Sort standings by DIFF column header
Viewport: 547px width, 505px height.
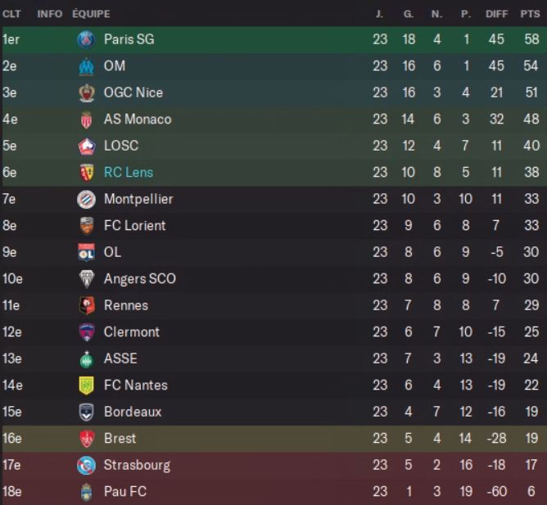pos(496,14)
